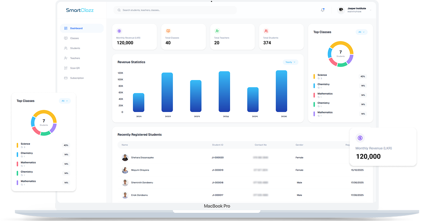Click the SmartClazz logo
The height and width of the screenshot is (221, 437).
[80, 10]
